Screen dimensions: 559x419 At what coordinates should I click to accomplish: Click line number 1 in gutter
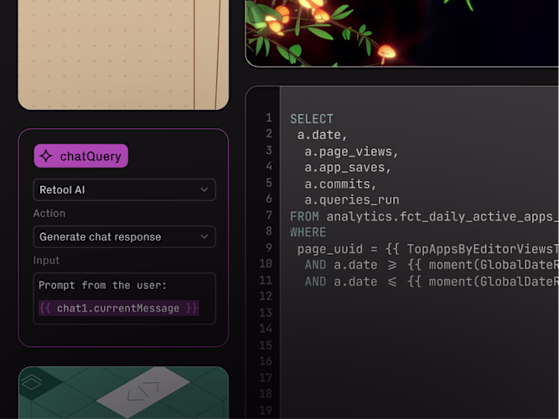(269, 117)
